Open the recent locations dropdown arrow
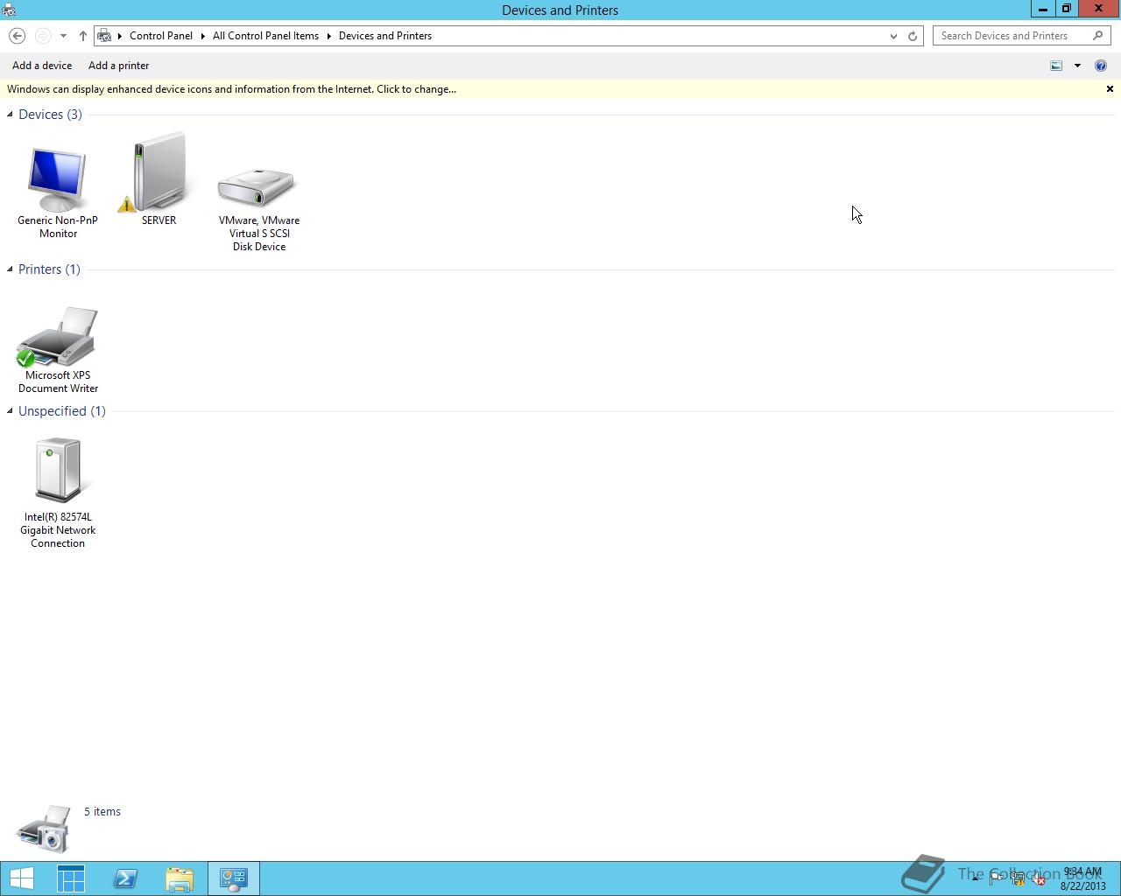 pos(63,36)
